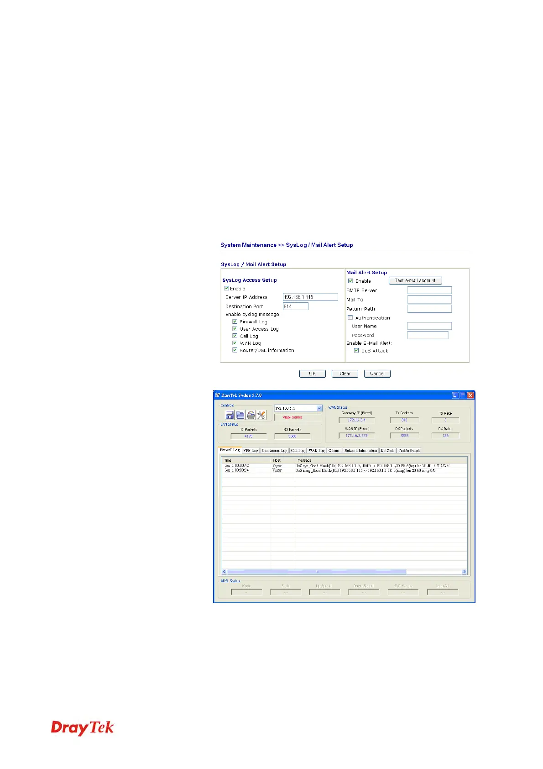
Task: Click the Time column header
Action: click(x=246, y=460)
